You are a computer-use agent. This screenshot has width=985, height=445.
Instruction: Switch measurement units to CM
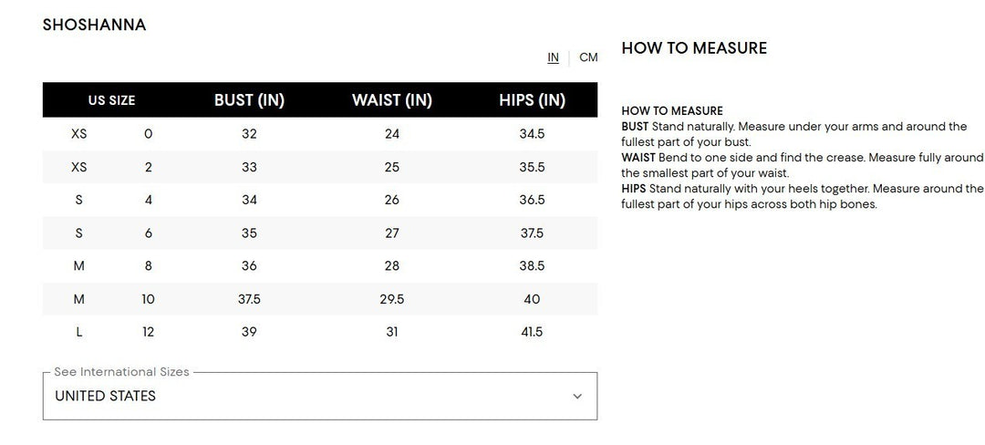point(588,57)
